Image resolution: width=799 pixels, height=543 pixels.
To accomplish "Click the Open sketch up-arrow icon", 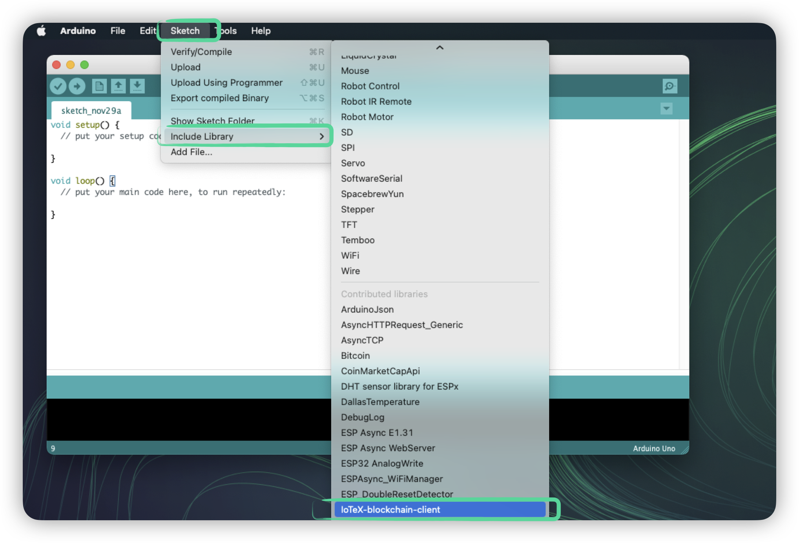I will click(118, 86).
